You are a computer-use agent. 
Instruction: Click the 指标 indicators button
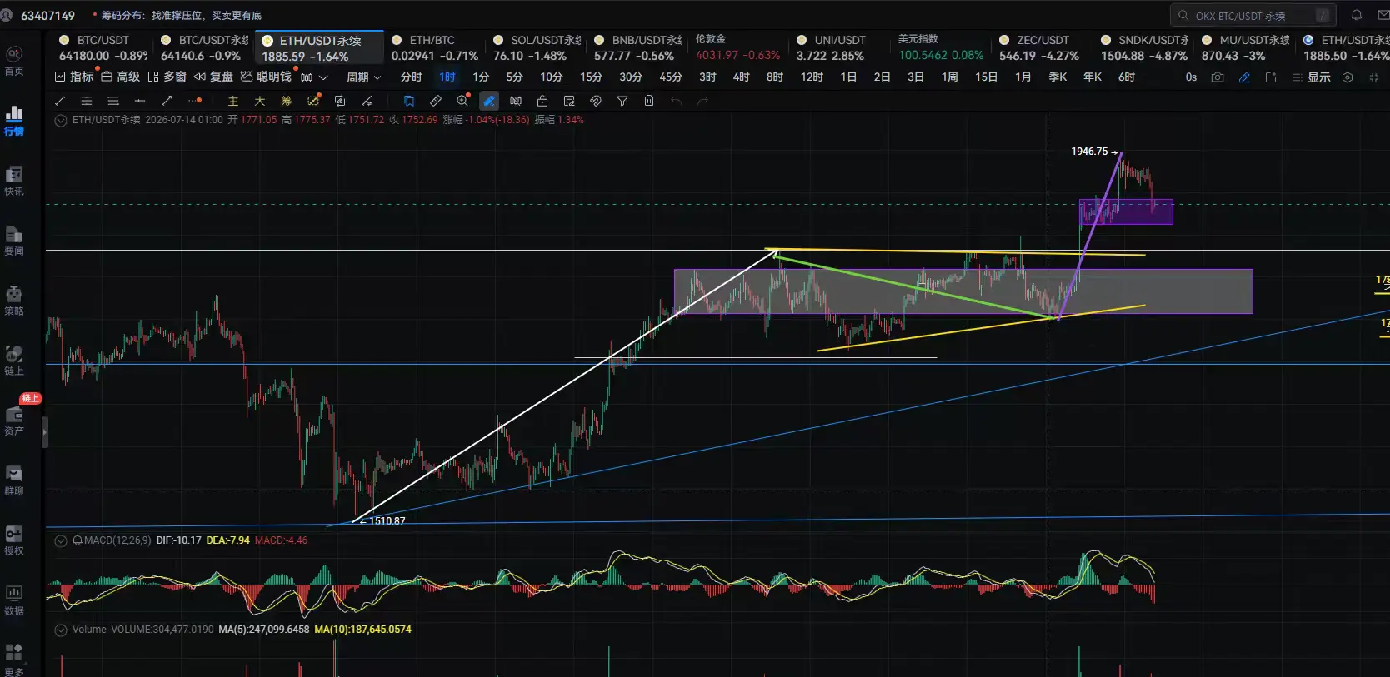click(x=74, y=77)
